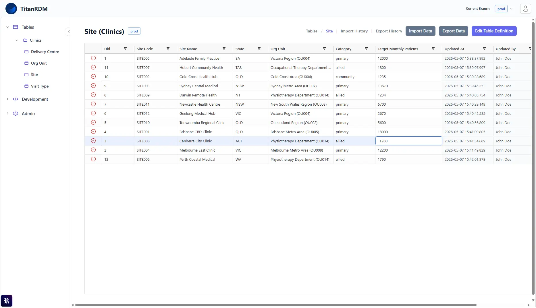The height and width of the screenshot is (308, 536).
Task: Click the delete icon for Adelaide Family Practice row
Action: click(93, 58)
